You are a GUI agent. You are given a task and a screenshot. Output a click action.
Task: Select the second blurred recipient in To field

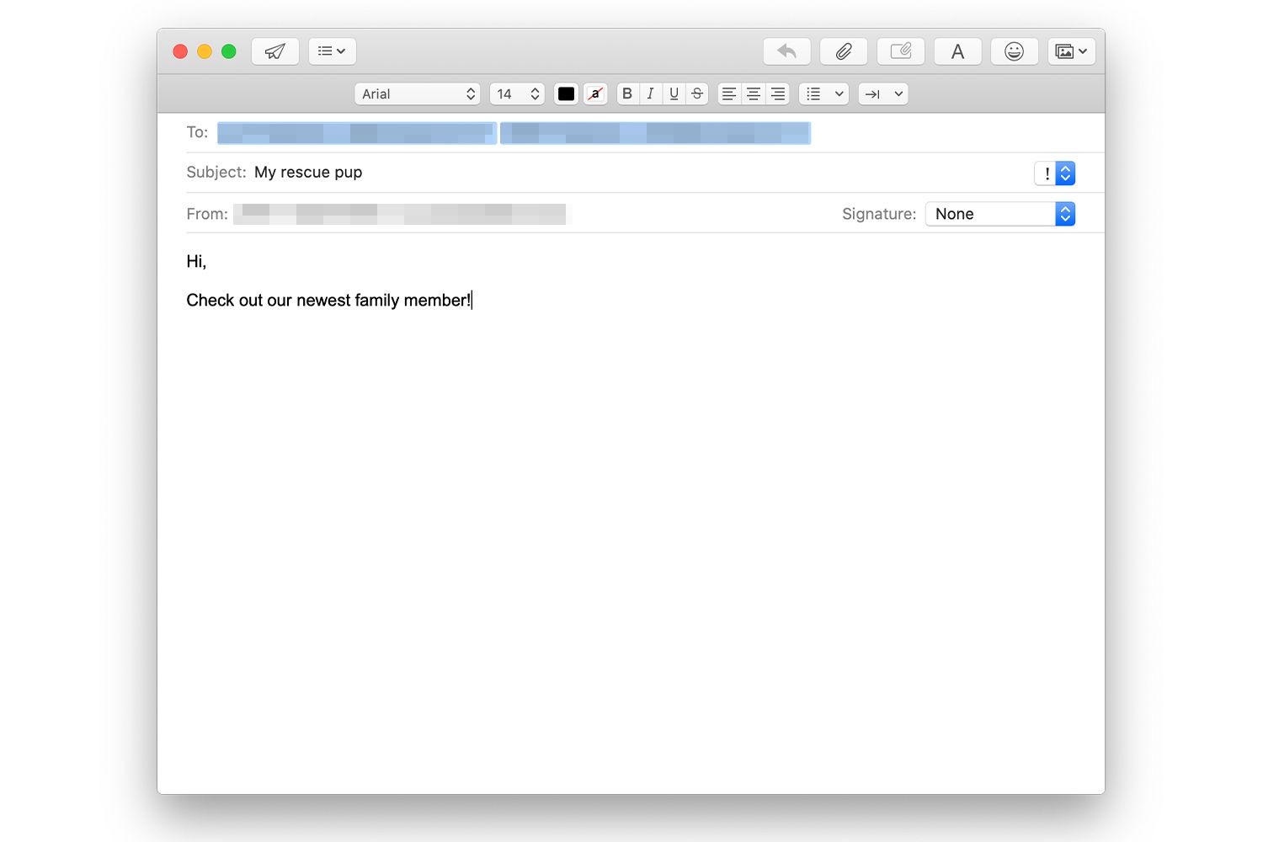[655, 133]
